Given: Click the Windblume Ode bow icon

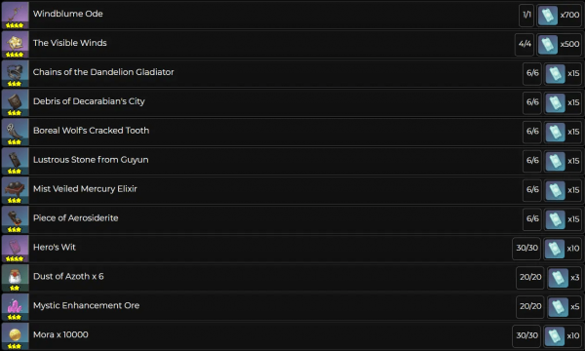Looking at the screenshot, I should point(15,15).
